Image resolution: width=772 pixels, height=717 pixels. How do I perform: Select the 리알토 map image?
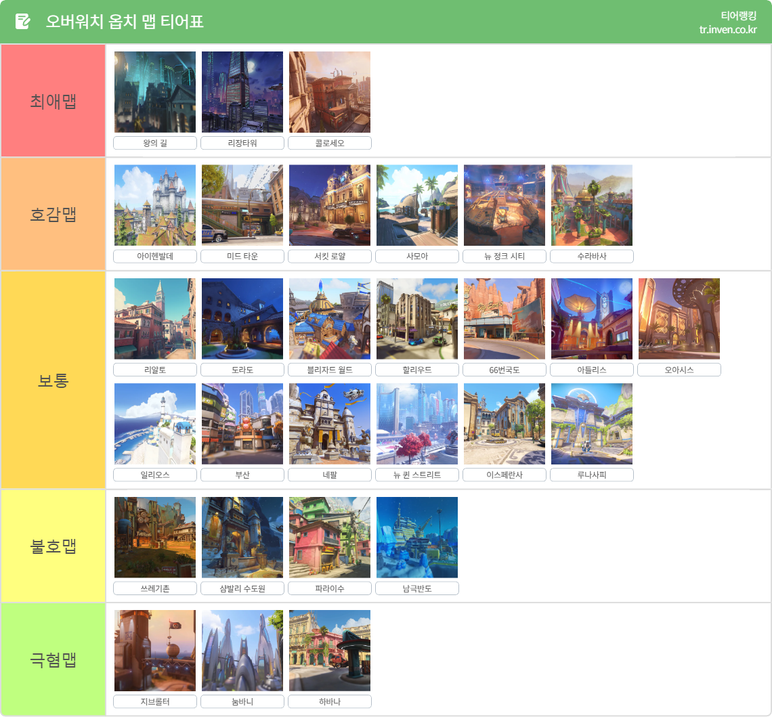pos(155,319)
